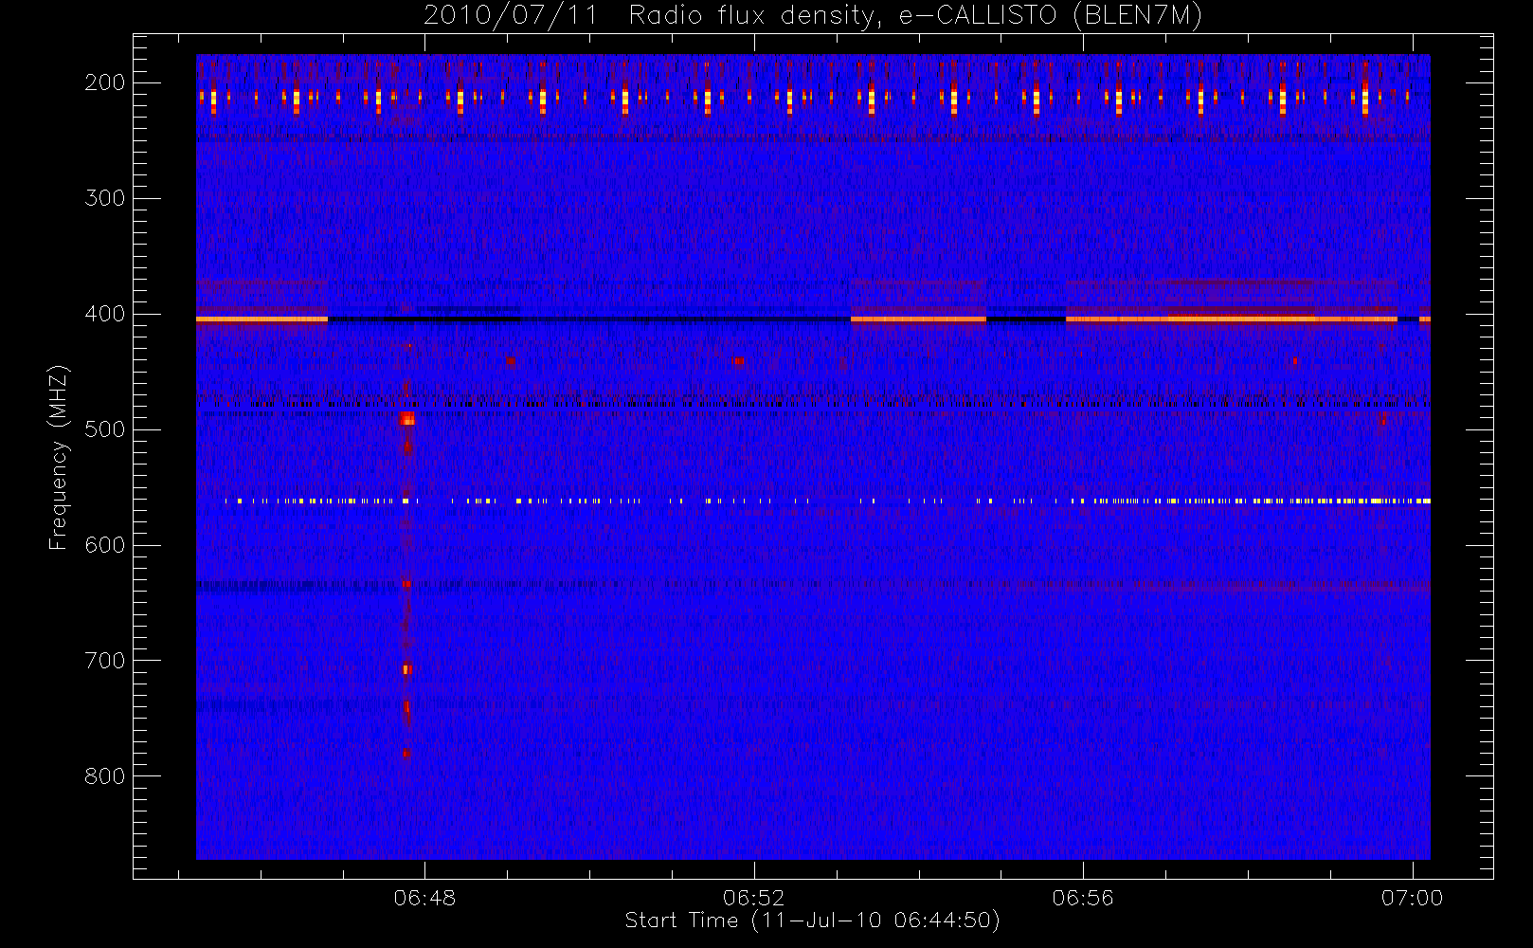This screenshot has height=948, width=1533.
Task: Click the bright red burst spot near 490 MHz
Action: tap(407, 418)
